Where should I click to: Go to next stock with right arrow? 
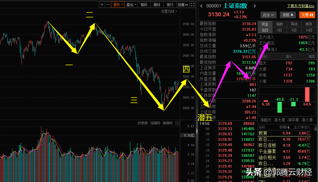click(255, 6)
